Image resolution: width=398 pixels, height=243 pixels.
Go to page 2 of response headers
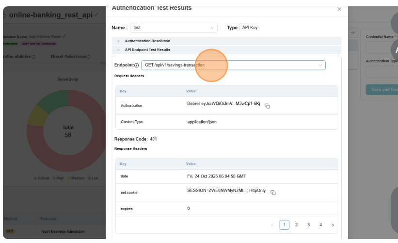(296, 225)
